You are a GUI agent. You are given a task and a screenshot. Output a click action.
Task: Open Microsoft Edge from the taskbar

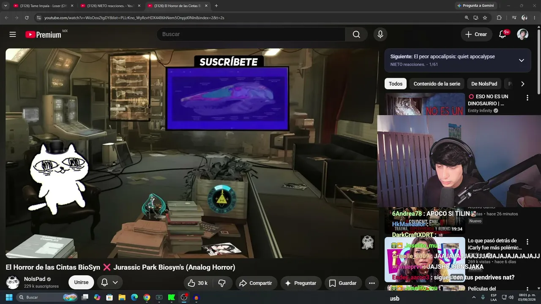pyautogui.click(x=134, y=297)
